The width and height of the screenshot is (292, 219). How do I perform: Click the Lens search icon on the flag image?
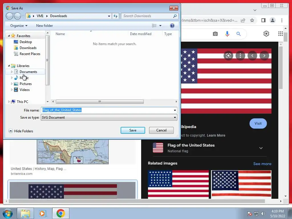[228, 56]
